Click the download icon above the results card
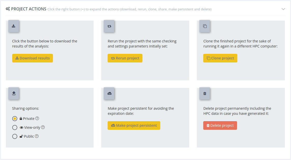This screenshot has width=291, height=160. pos(14,26)
